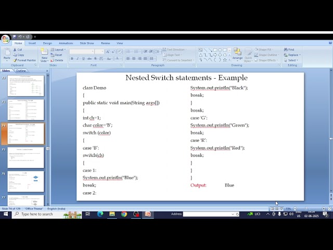Click zoom out minus button
The image size is (333, 250).
295,209
